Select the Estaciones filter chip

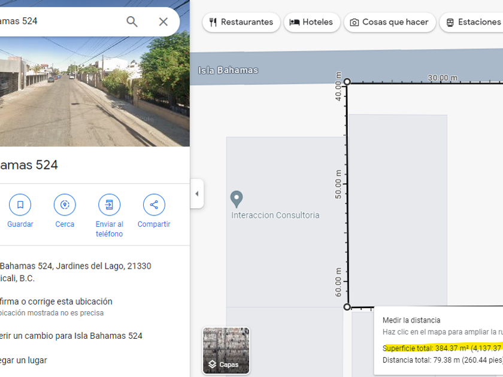(x=472, y=22)
